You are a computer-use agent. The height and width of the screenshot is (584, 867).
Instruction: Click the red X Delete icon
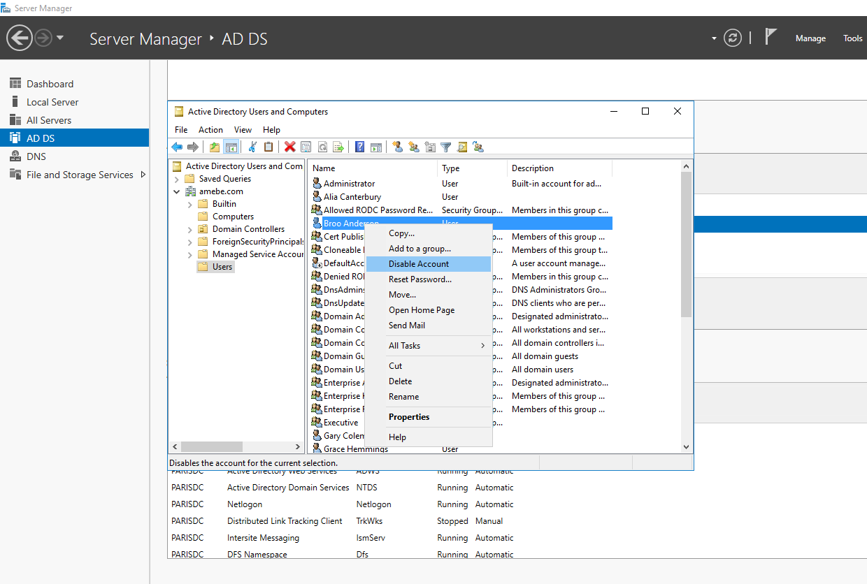tap(289, 147)
